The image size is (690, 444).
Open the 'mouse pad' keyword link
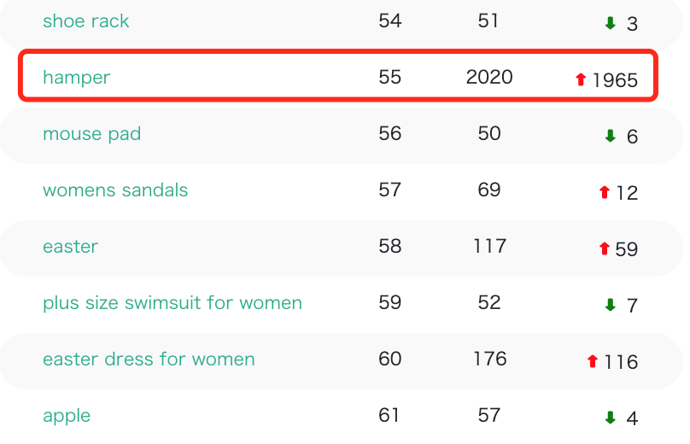click(x=91, y=134)
